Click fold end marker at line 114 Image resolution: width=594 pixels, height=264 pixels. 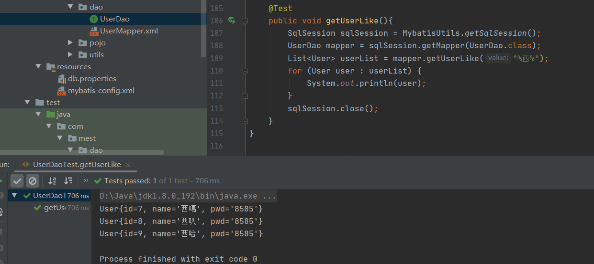[x=245, y=120]
